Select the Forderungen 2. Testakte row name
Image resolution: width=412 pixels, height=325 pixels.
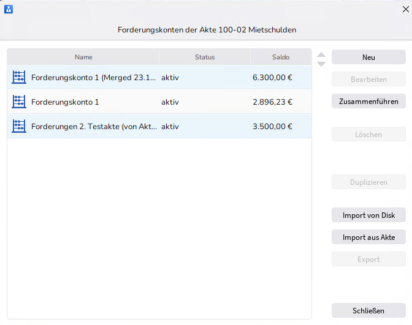(x=93, y=127)
